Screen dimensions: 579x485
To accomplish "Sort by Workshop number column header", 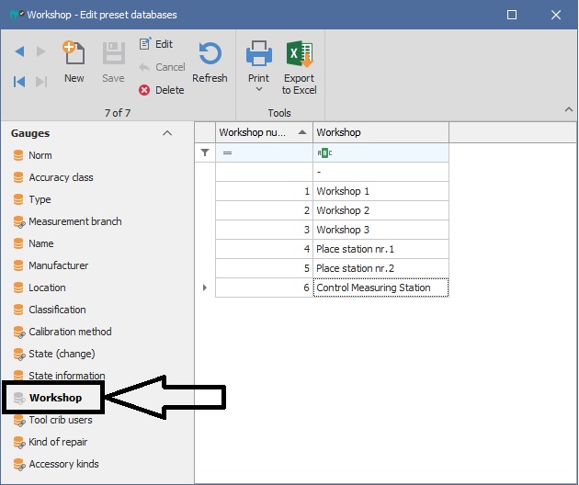I will 264,132.
